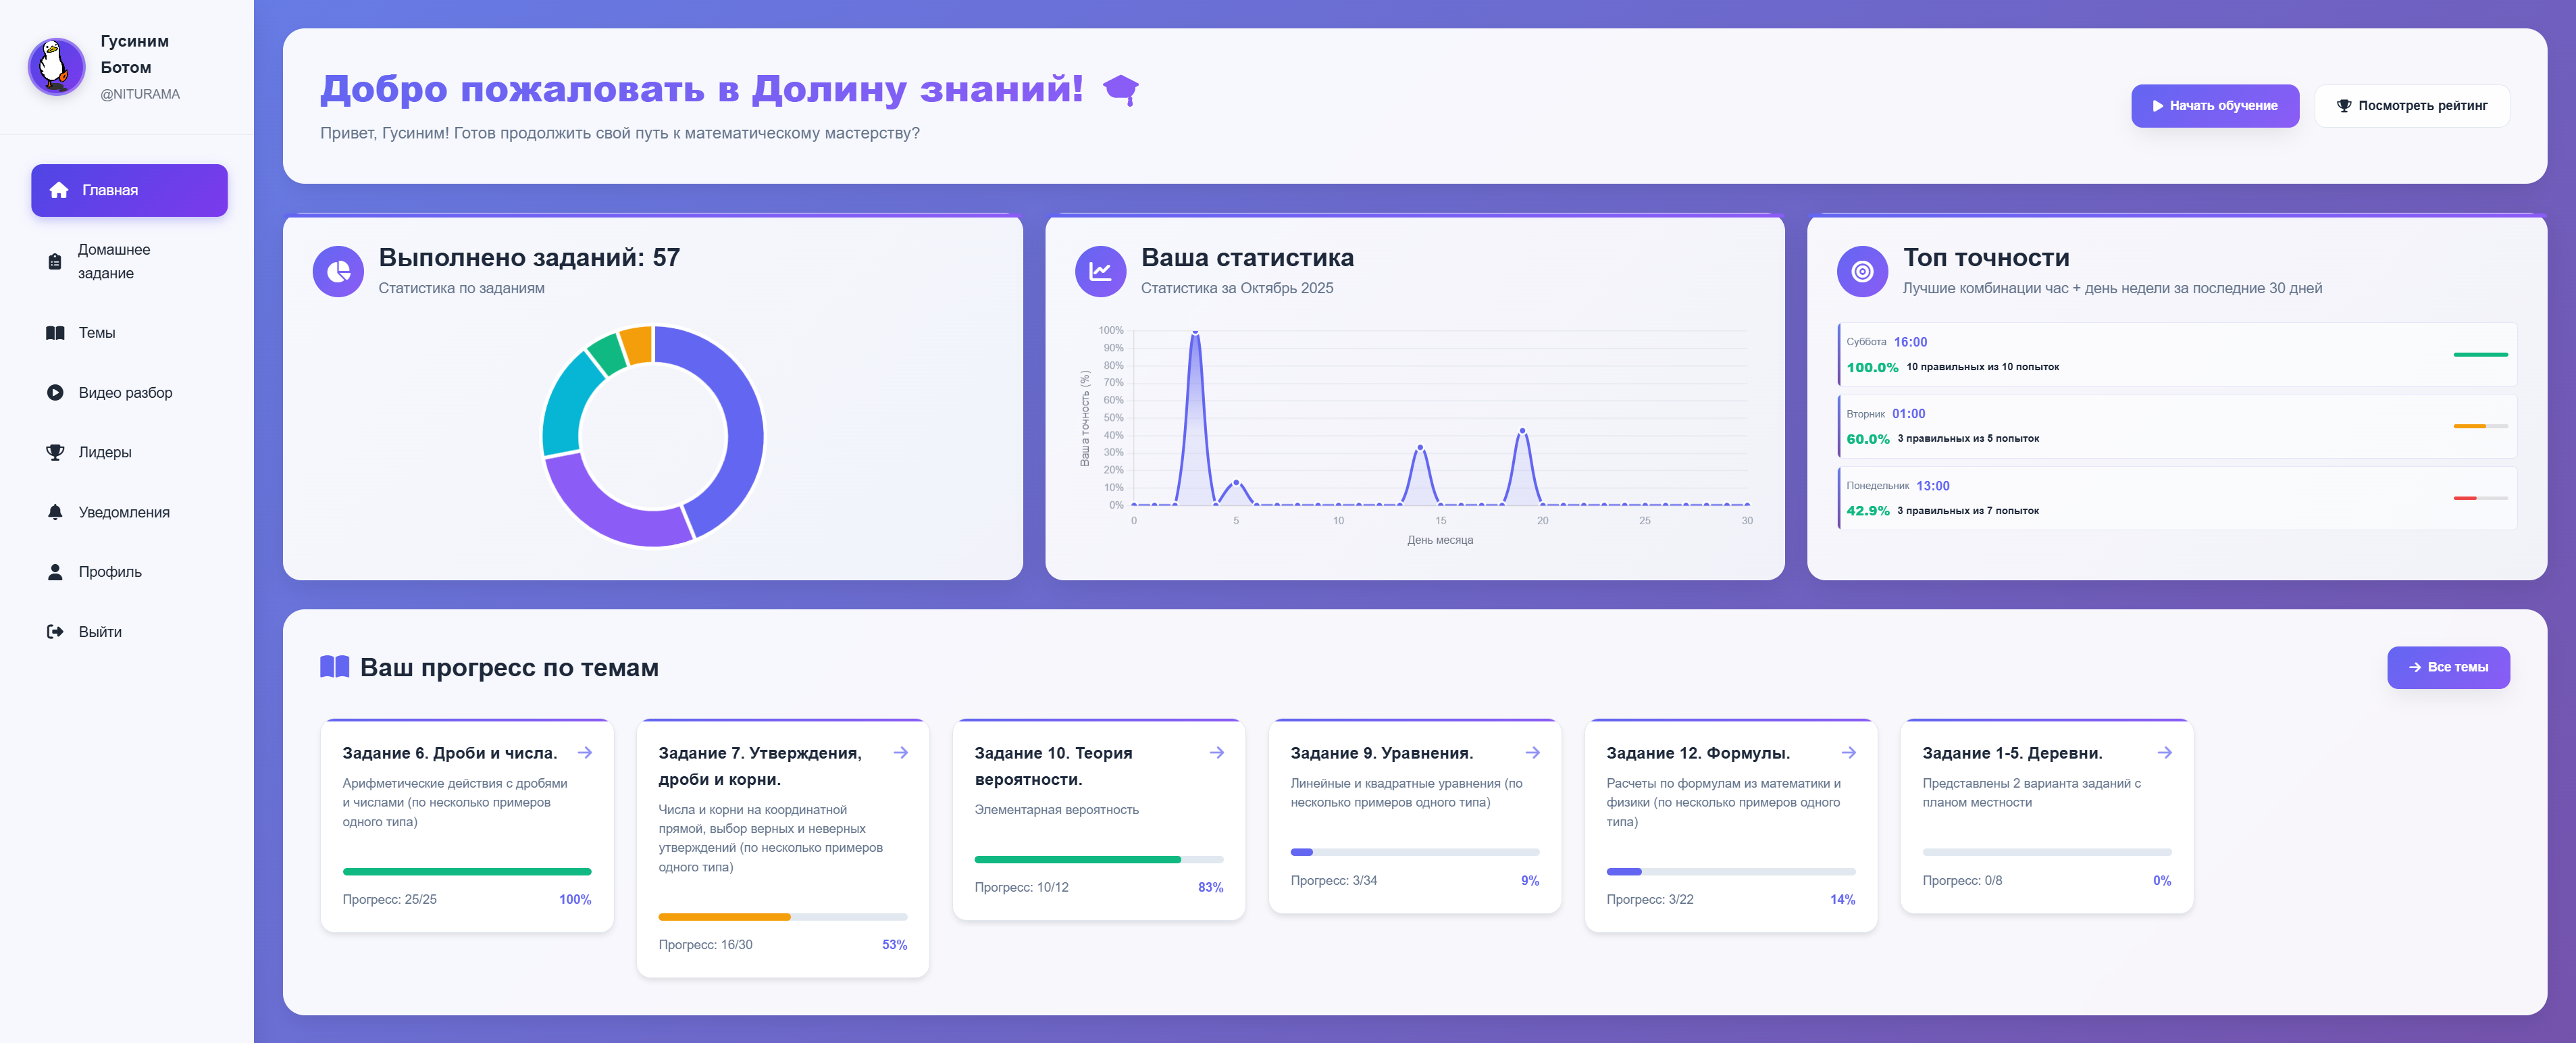
Task: Click the @NITURAMA username text
Action: point(140,94)
